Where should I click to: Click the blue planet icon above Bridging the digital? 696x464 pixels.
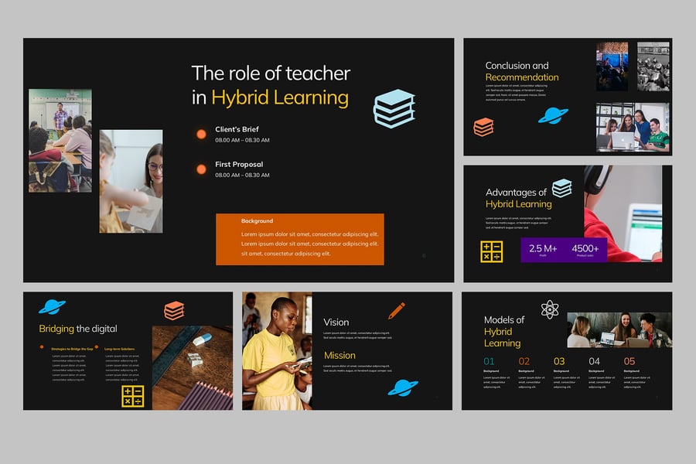click(x=52, y=306)
